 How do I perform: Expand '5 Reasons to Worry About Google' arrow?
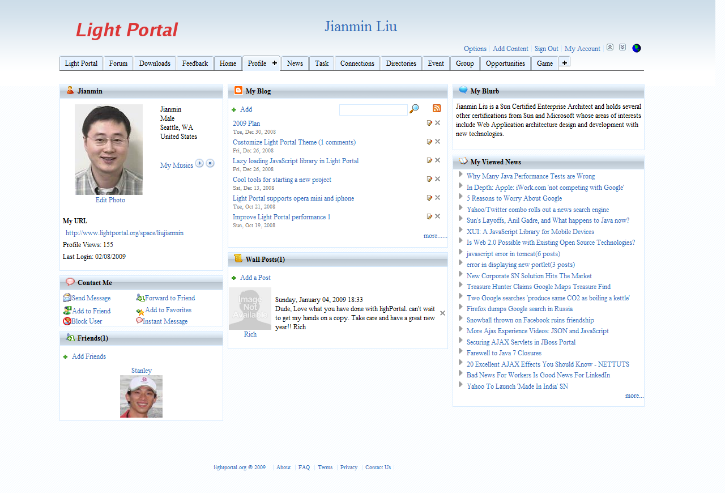(x=461, y=197)
